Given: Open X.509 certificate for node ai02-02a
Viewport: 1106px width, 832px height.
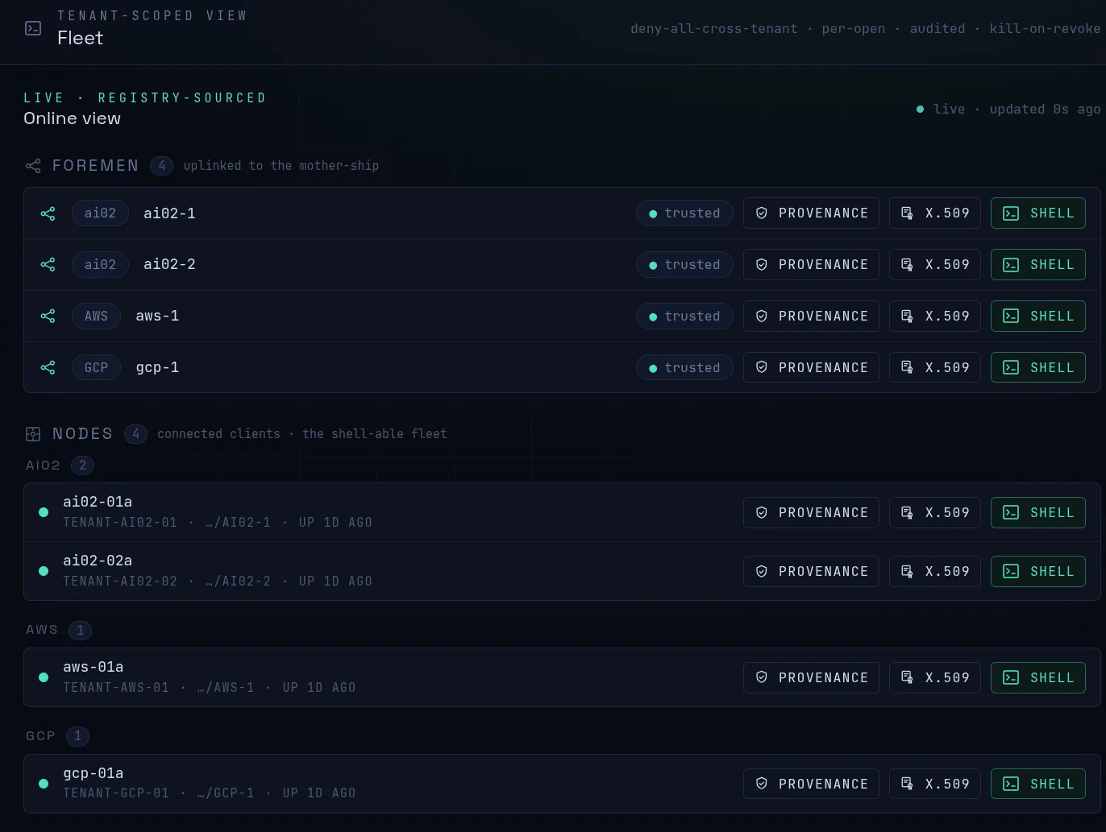Looking at the screenshot, I should tap(934, 572).
